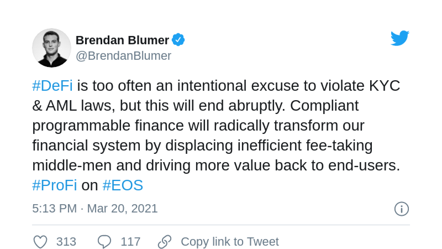Click the 313 likes count

[66, 242]
